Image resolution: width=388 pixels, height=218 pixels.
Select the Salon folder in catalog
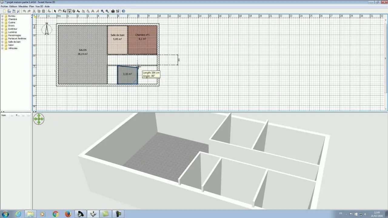click(x=11, y=45)
